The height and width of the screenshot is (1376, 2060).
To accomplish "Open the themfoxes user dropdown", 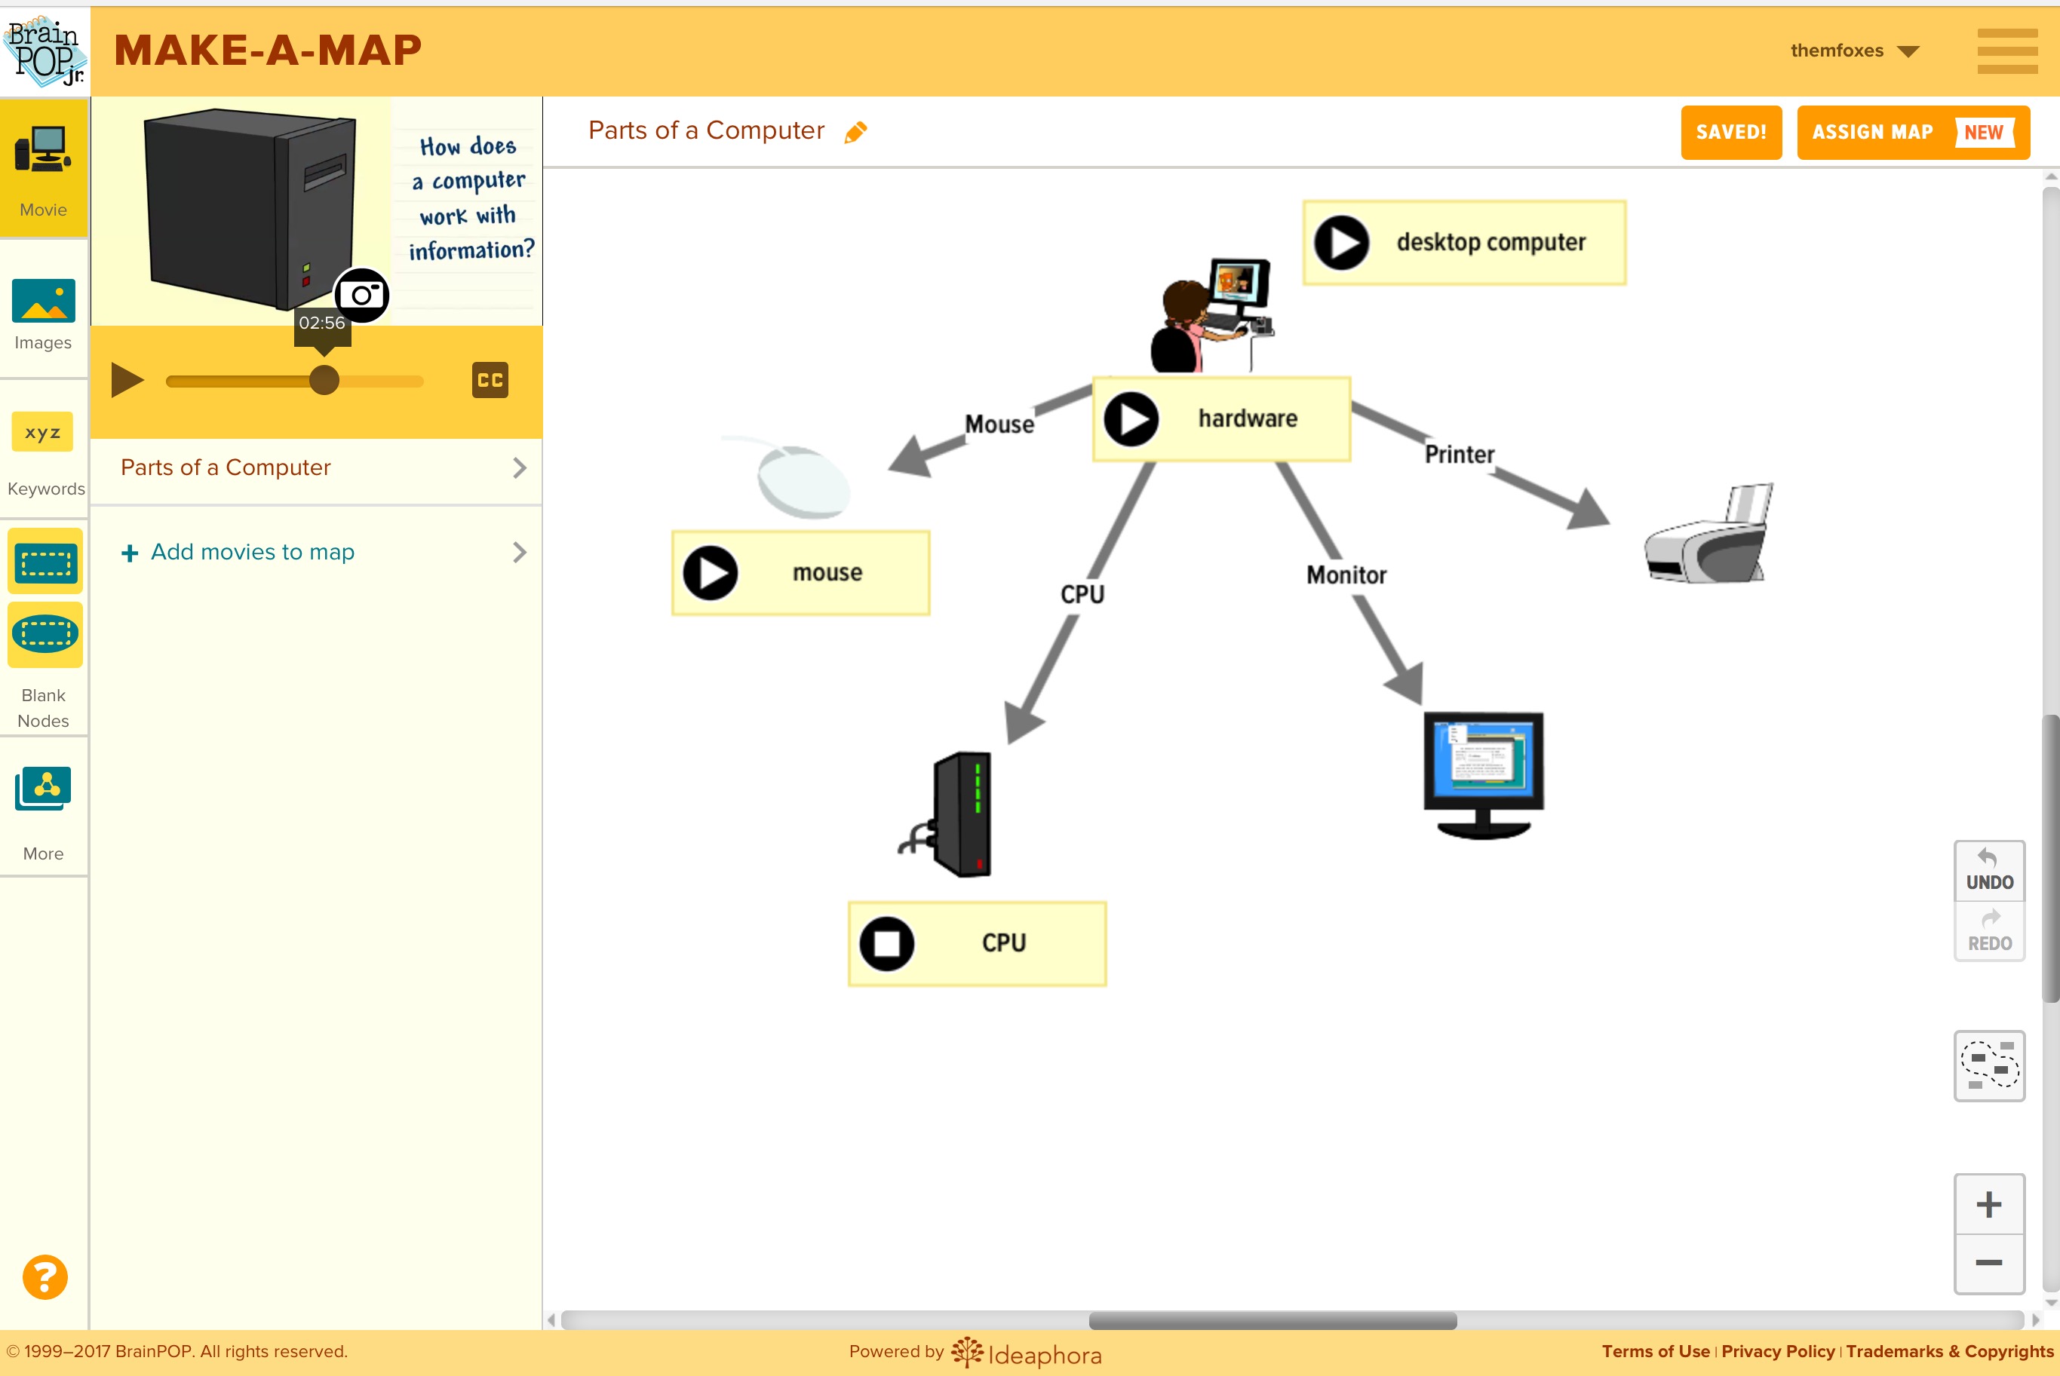I will [1853, 51].
